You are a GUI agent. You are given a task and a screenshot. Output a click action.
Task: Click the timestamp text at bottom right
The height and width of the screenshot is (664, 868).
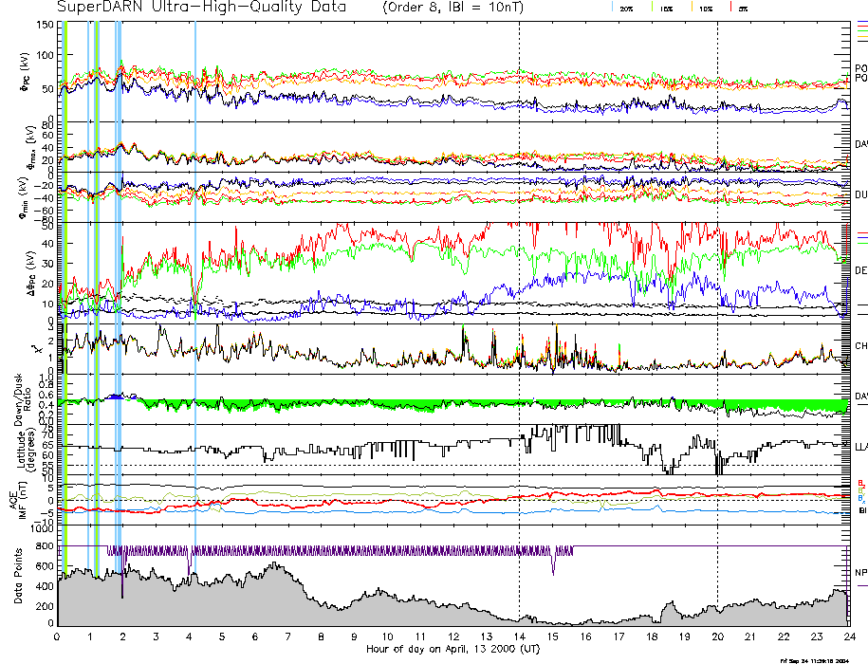(x=821, y=659)
